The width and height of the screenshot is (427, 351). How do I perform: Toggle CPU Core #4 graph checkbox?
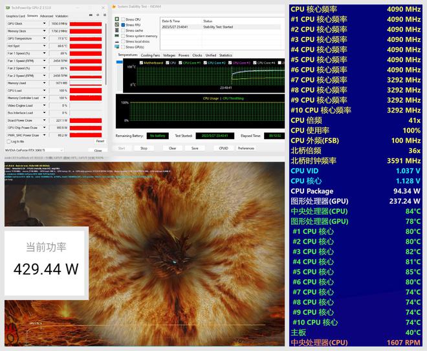pos(255,63)
